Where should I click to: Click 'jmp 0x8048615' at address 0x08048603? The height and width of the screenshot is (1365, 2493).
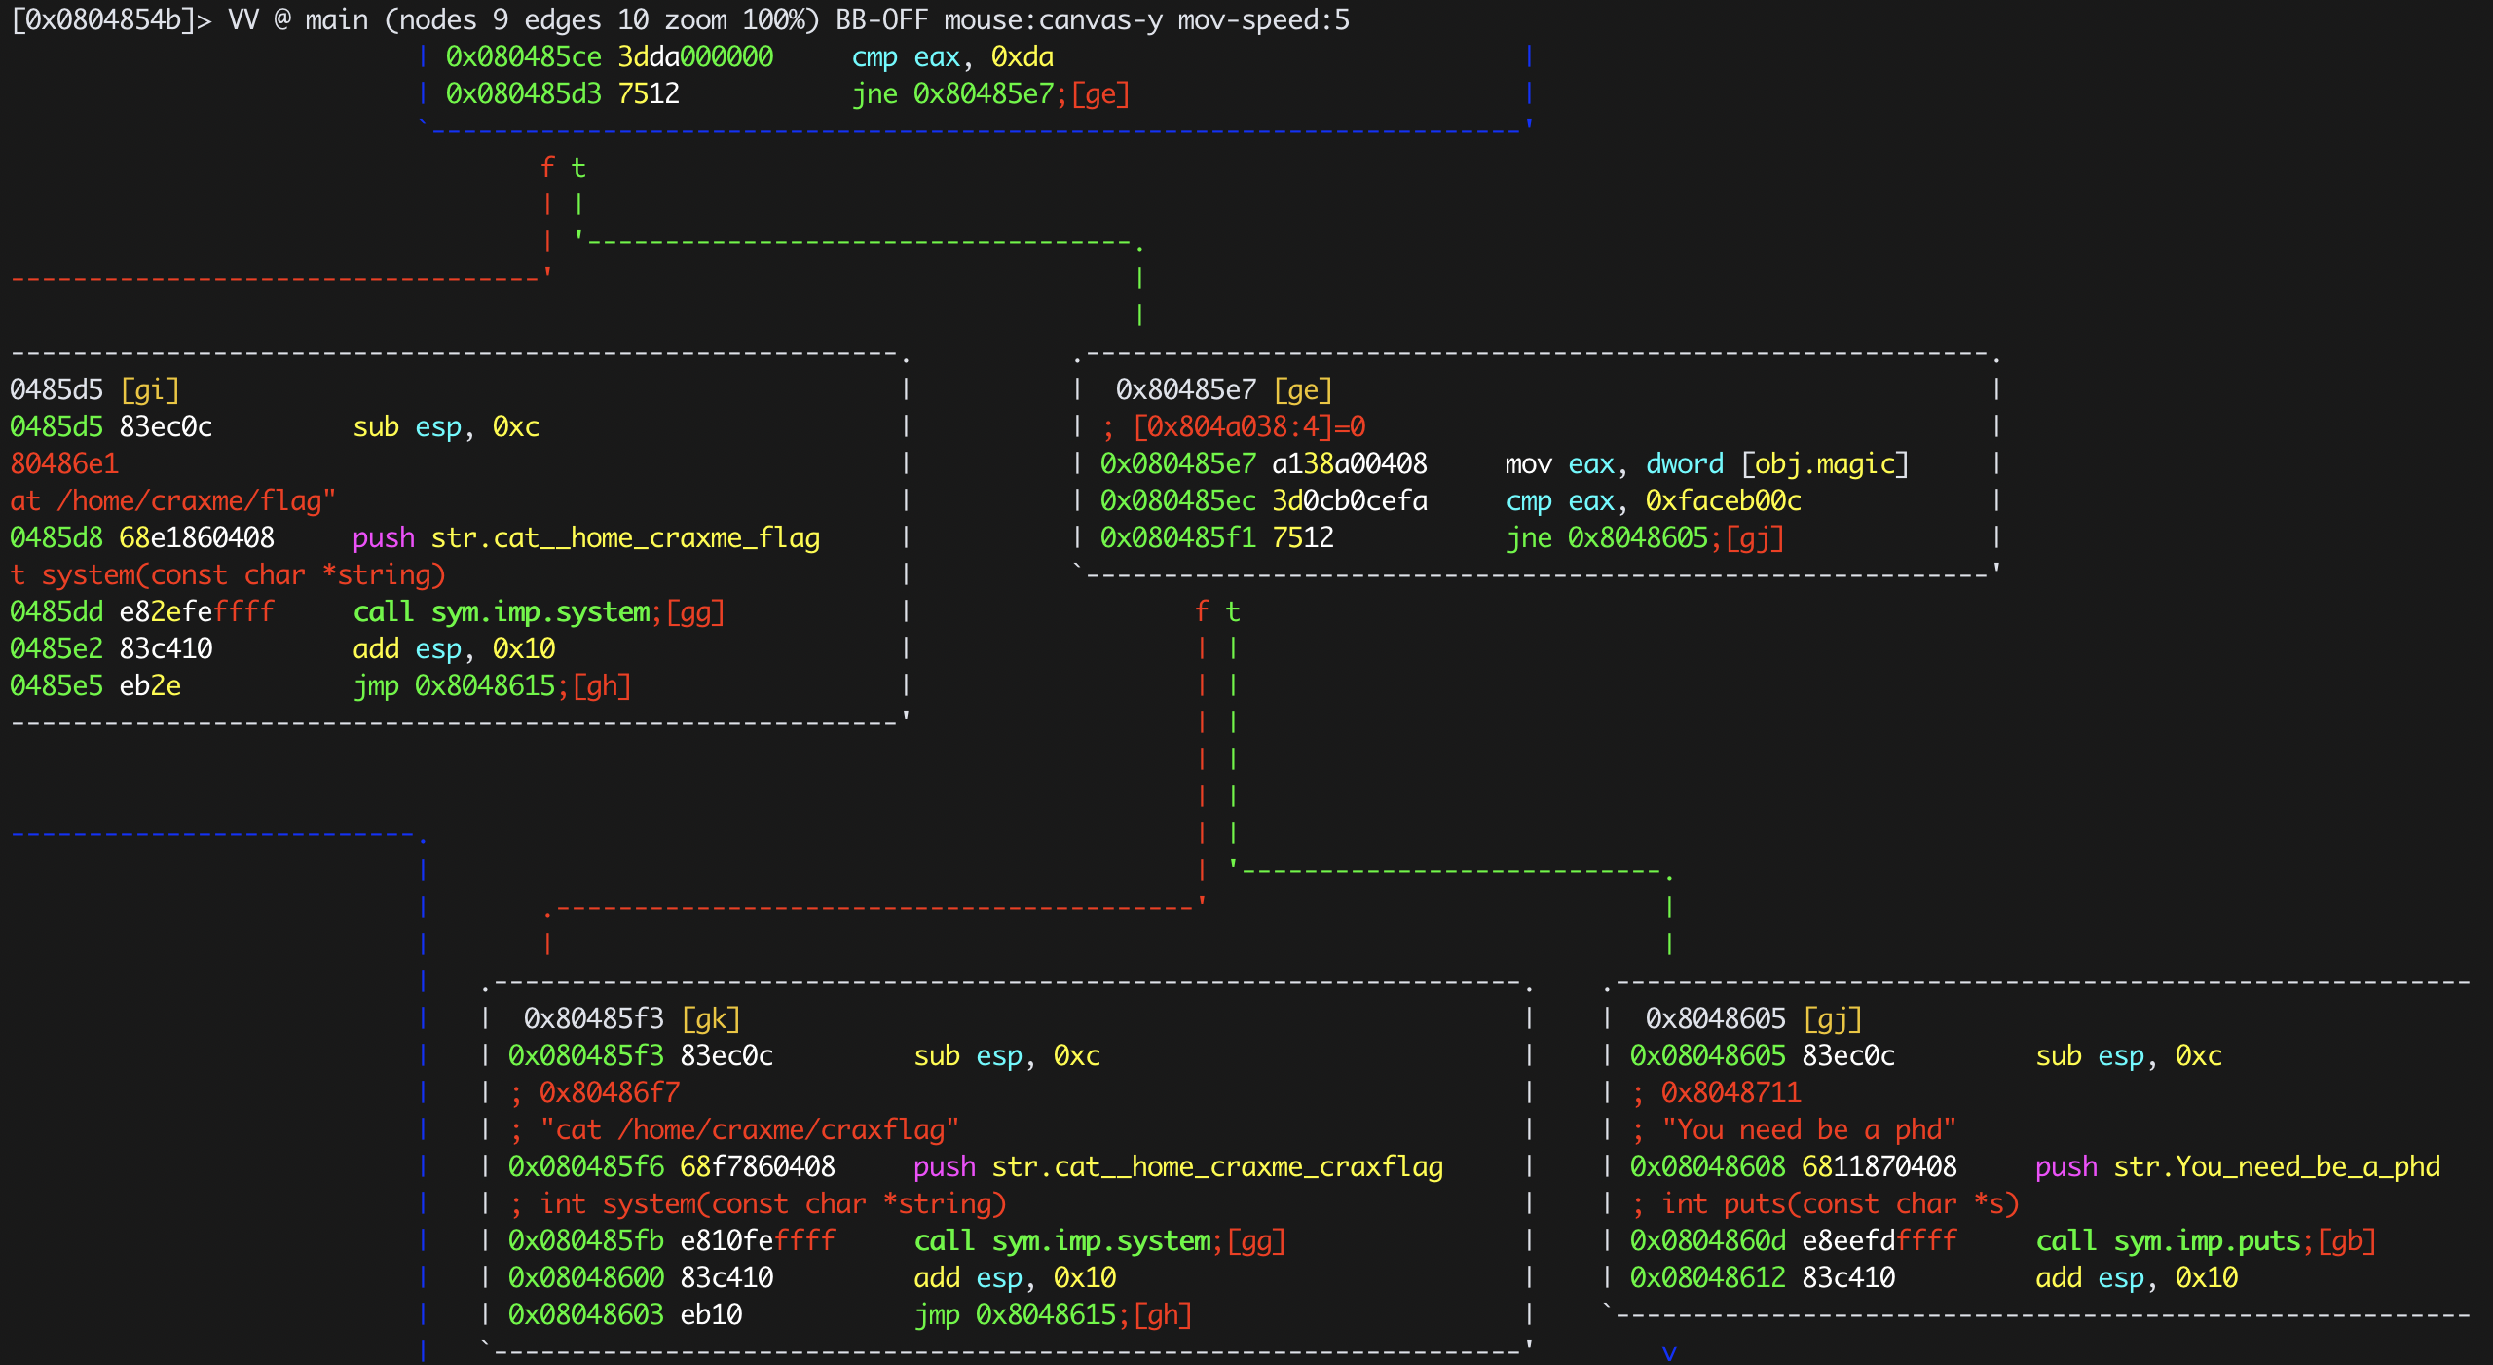(x=1015, y=1315)
